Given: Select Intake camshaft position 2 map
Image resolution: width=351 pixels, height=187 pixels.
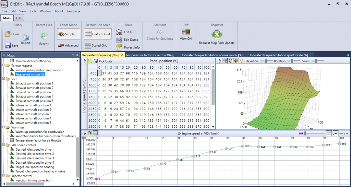Looking at the screenshot, I should [x=33, y=109].
